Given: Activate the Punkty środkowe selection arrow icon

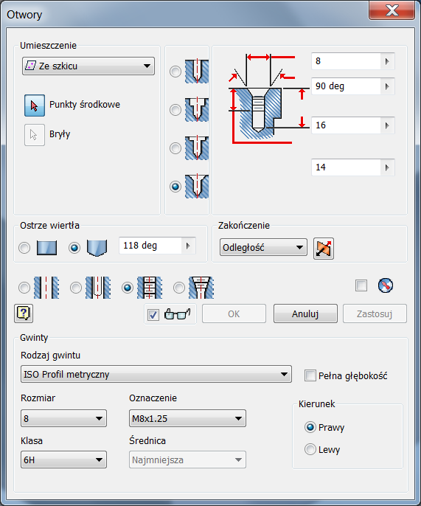Looking at the screenshot, I should [35, 105].
